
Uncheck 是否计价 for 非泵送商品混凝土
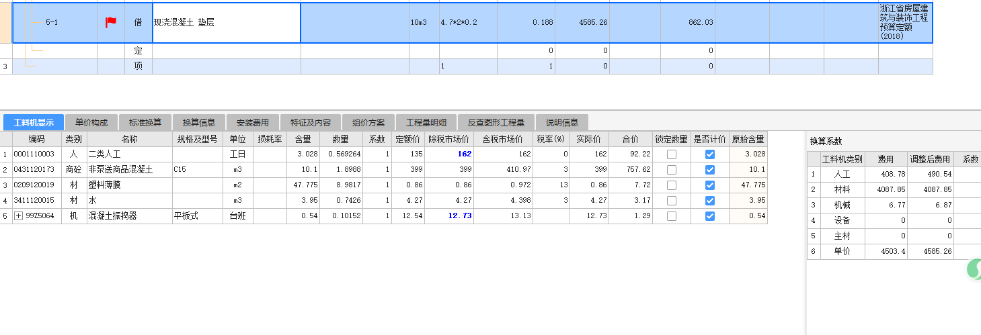point(709,169)
